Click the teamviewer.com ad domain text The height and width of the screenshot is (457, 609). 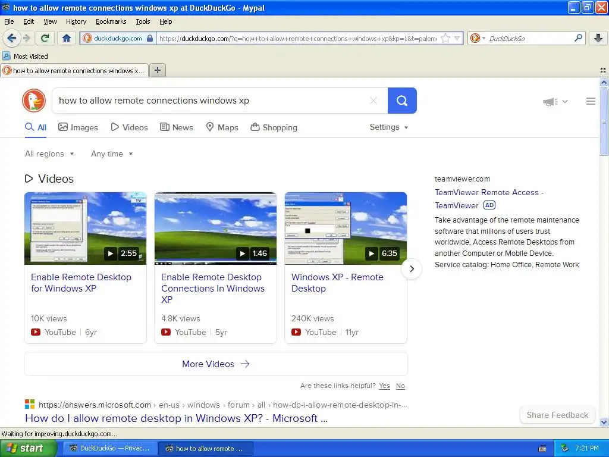click(462, 179)
